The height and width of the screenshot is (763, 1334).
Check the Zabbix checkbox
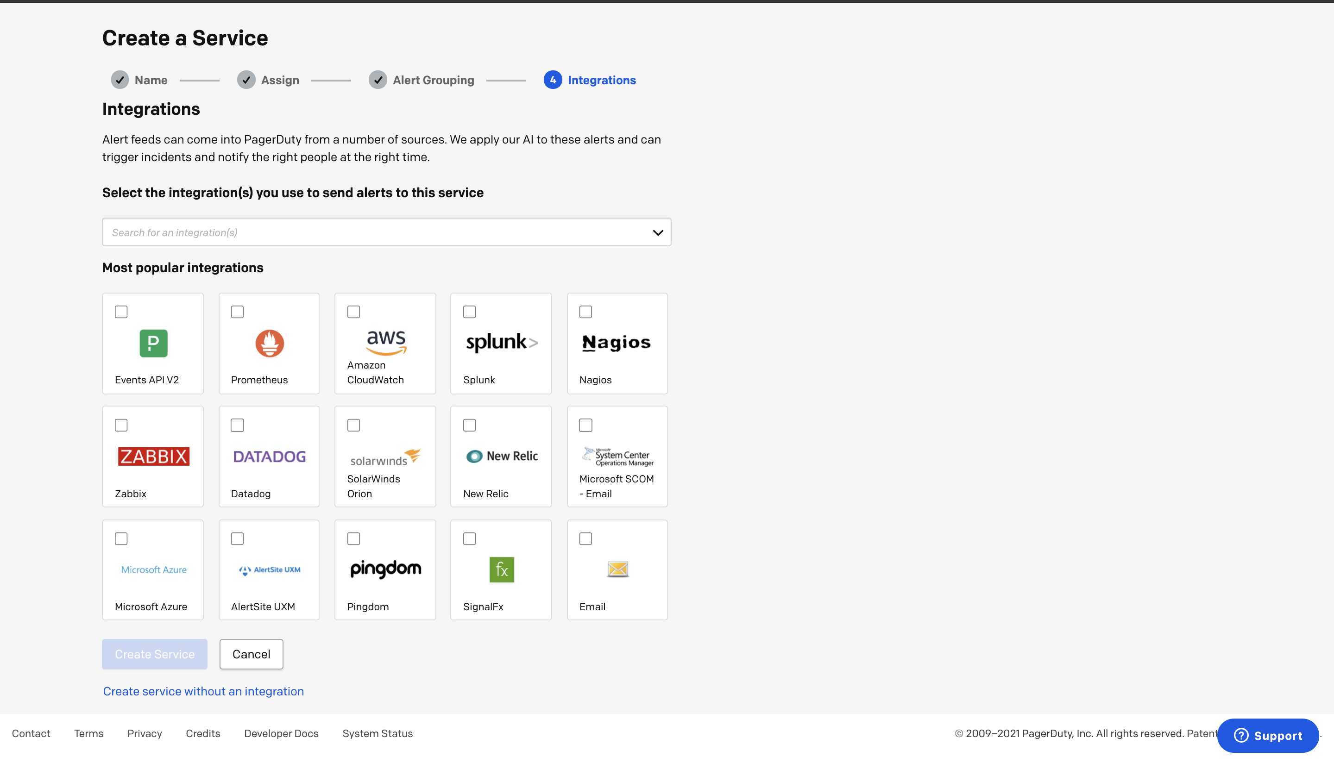121,425
